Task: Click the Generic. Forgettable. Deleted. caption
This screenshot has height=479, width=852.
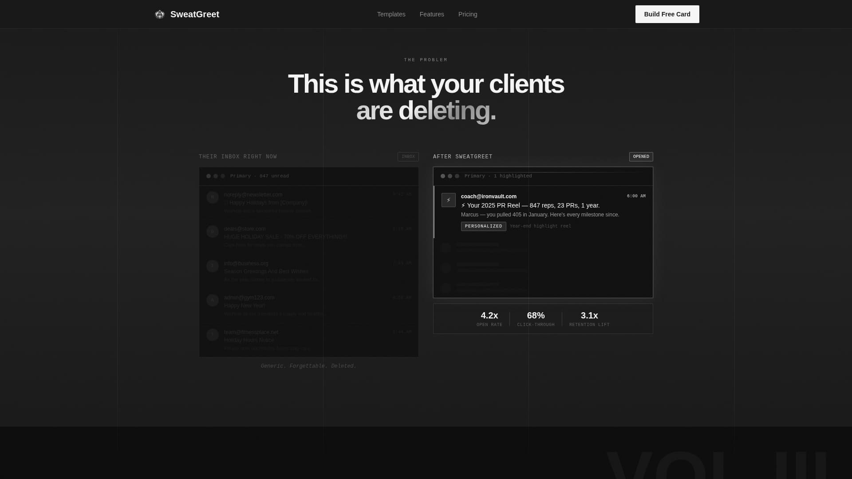Action: click(x=309, y=366)
